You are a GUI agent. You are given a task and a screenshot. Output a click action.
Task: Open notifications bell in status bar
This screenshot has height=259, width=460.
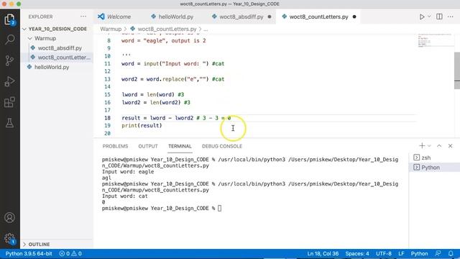[x=451, y=254]
